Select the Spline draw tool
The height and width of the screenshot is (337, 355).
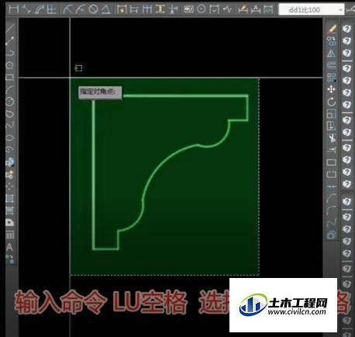(9, 126)
